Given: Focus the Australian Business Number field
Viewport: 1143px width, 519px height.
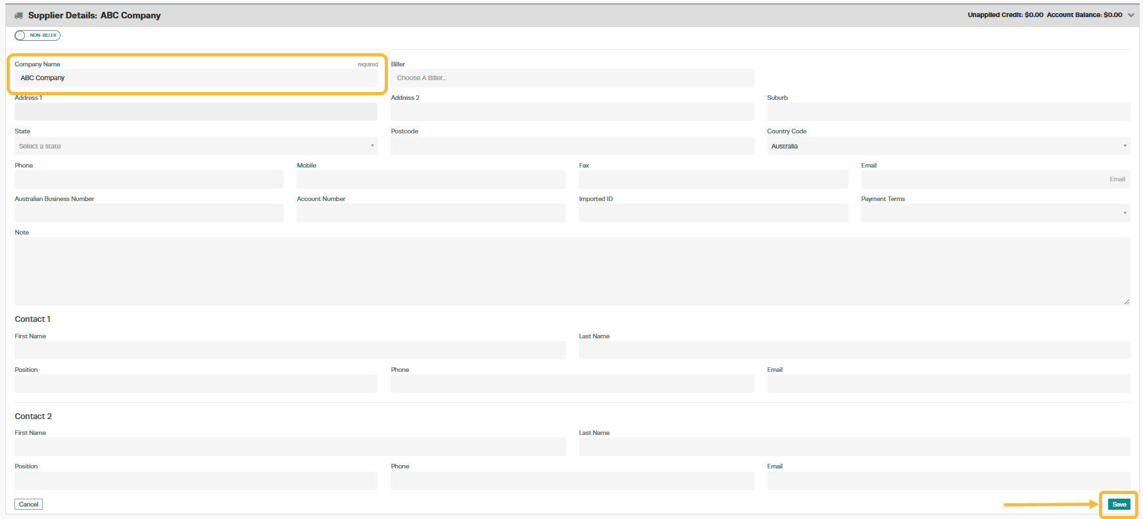Looking at the screenshot, I should pos(149,213).
